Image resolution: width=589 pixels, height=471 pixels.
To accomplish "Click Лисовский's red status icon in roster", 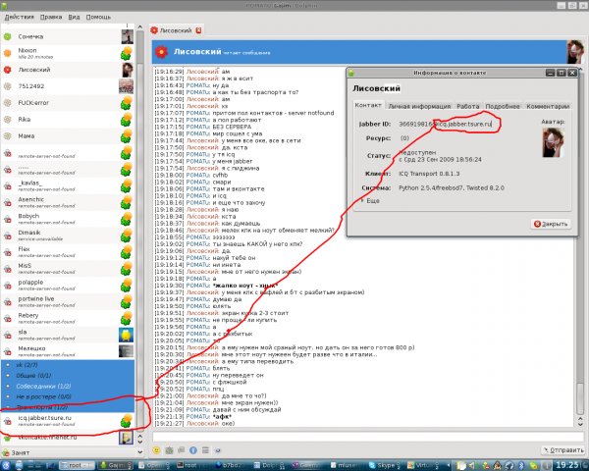I will 10,71.
